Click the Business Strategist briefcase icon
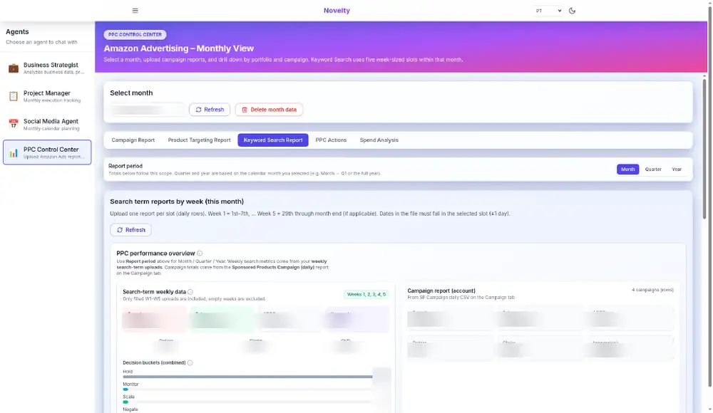Image resolution: width=713 pixels, height=413 pixels. (x=14, y=68)
